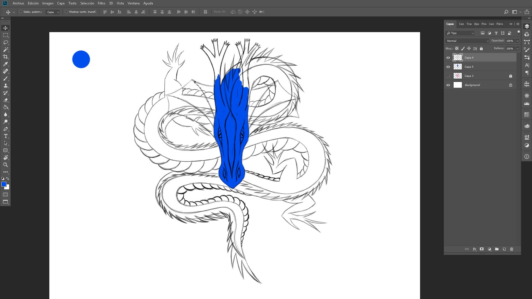Select the Pen tool
Screen dimensions: 532x299
[6, 129]
